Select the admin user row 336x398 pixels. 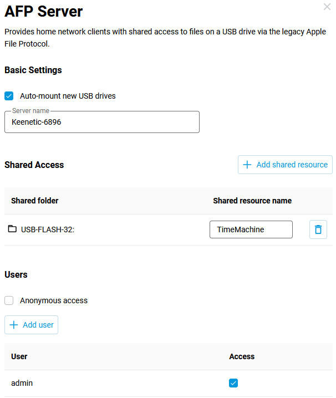22,383
